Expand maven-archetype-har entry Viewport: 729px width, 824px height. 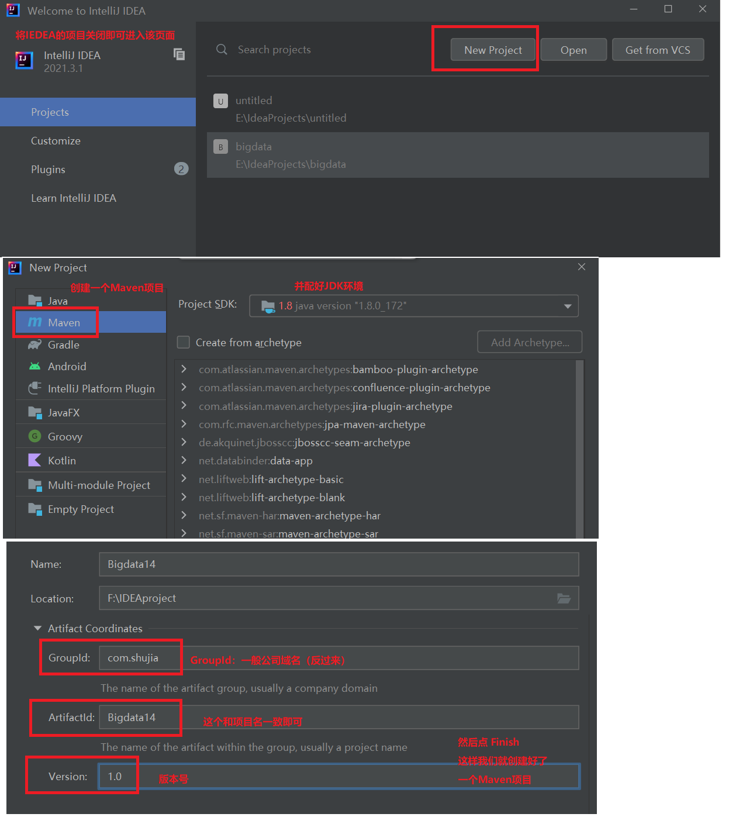coord(184,515)
